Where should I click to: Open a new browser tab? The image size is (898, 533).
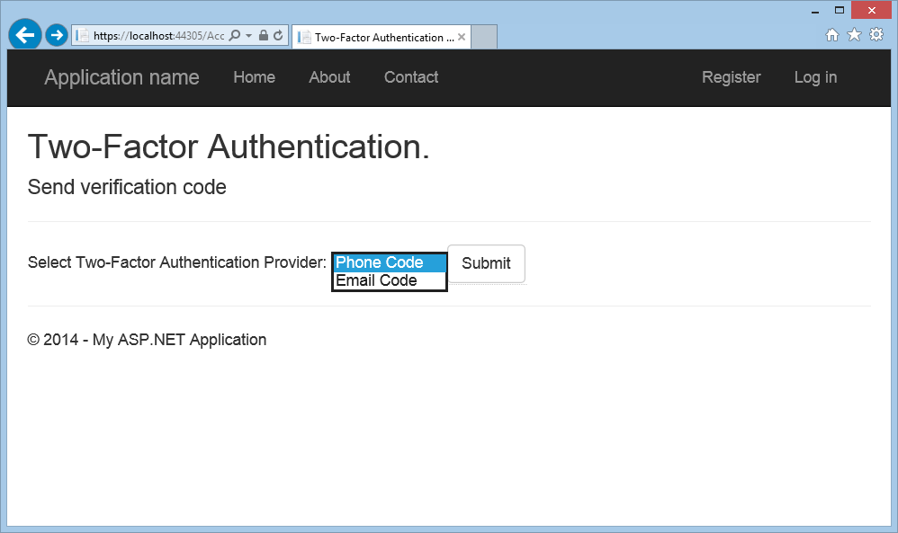click(x=483, y=37)
